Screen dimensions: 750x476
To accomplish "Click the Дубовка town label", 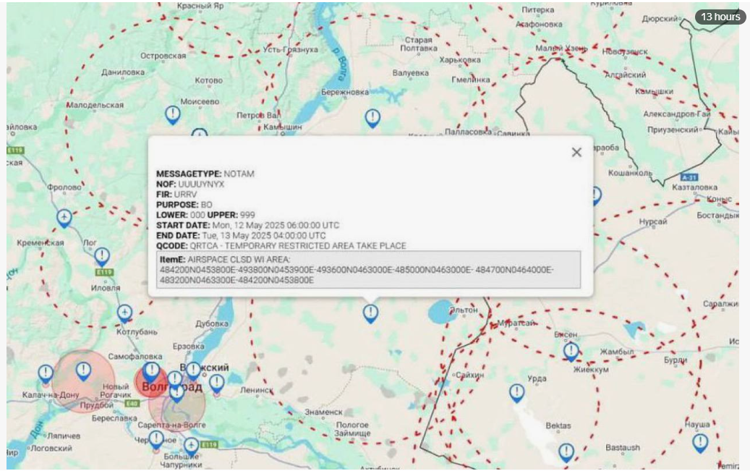I will click(212, 323).
